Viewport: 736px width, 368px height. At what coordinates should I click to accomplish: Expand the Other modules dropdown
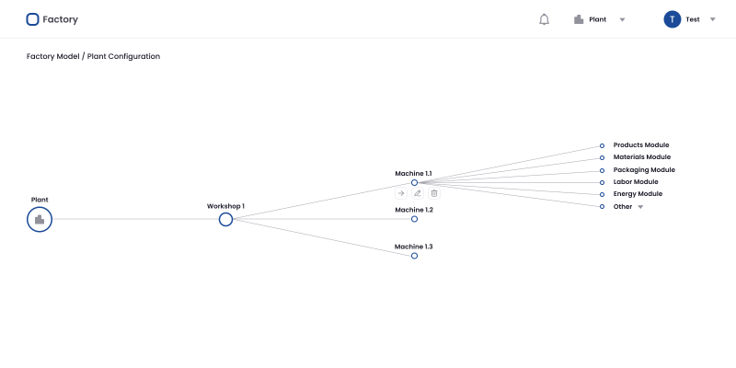tap(640, 207)
